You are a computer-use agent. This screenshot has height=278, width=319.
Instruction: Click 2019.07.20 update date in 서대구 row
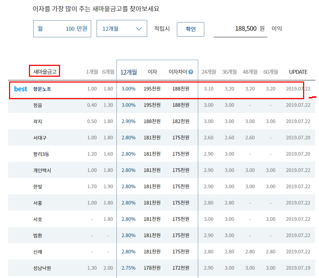[298, 138]
